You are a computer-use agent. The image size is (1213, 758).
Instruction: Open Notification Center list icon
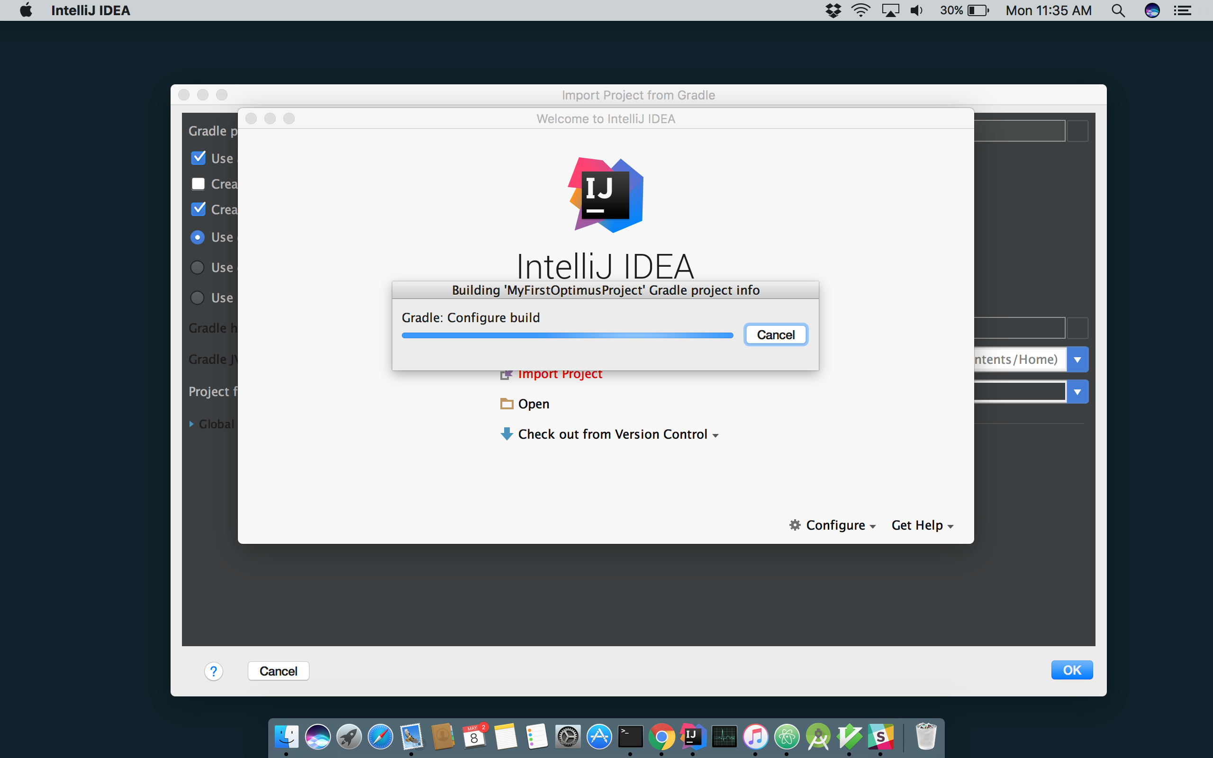coord(1182,10)
